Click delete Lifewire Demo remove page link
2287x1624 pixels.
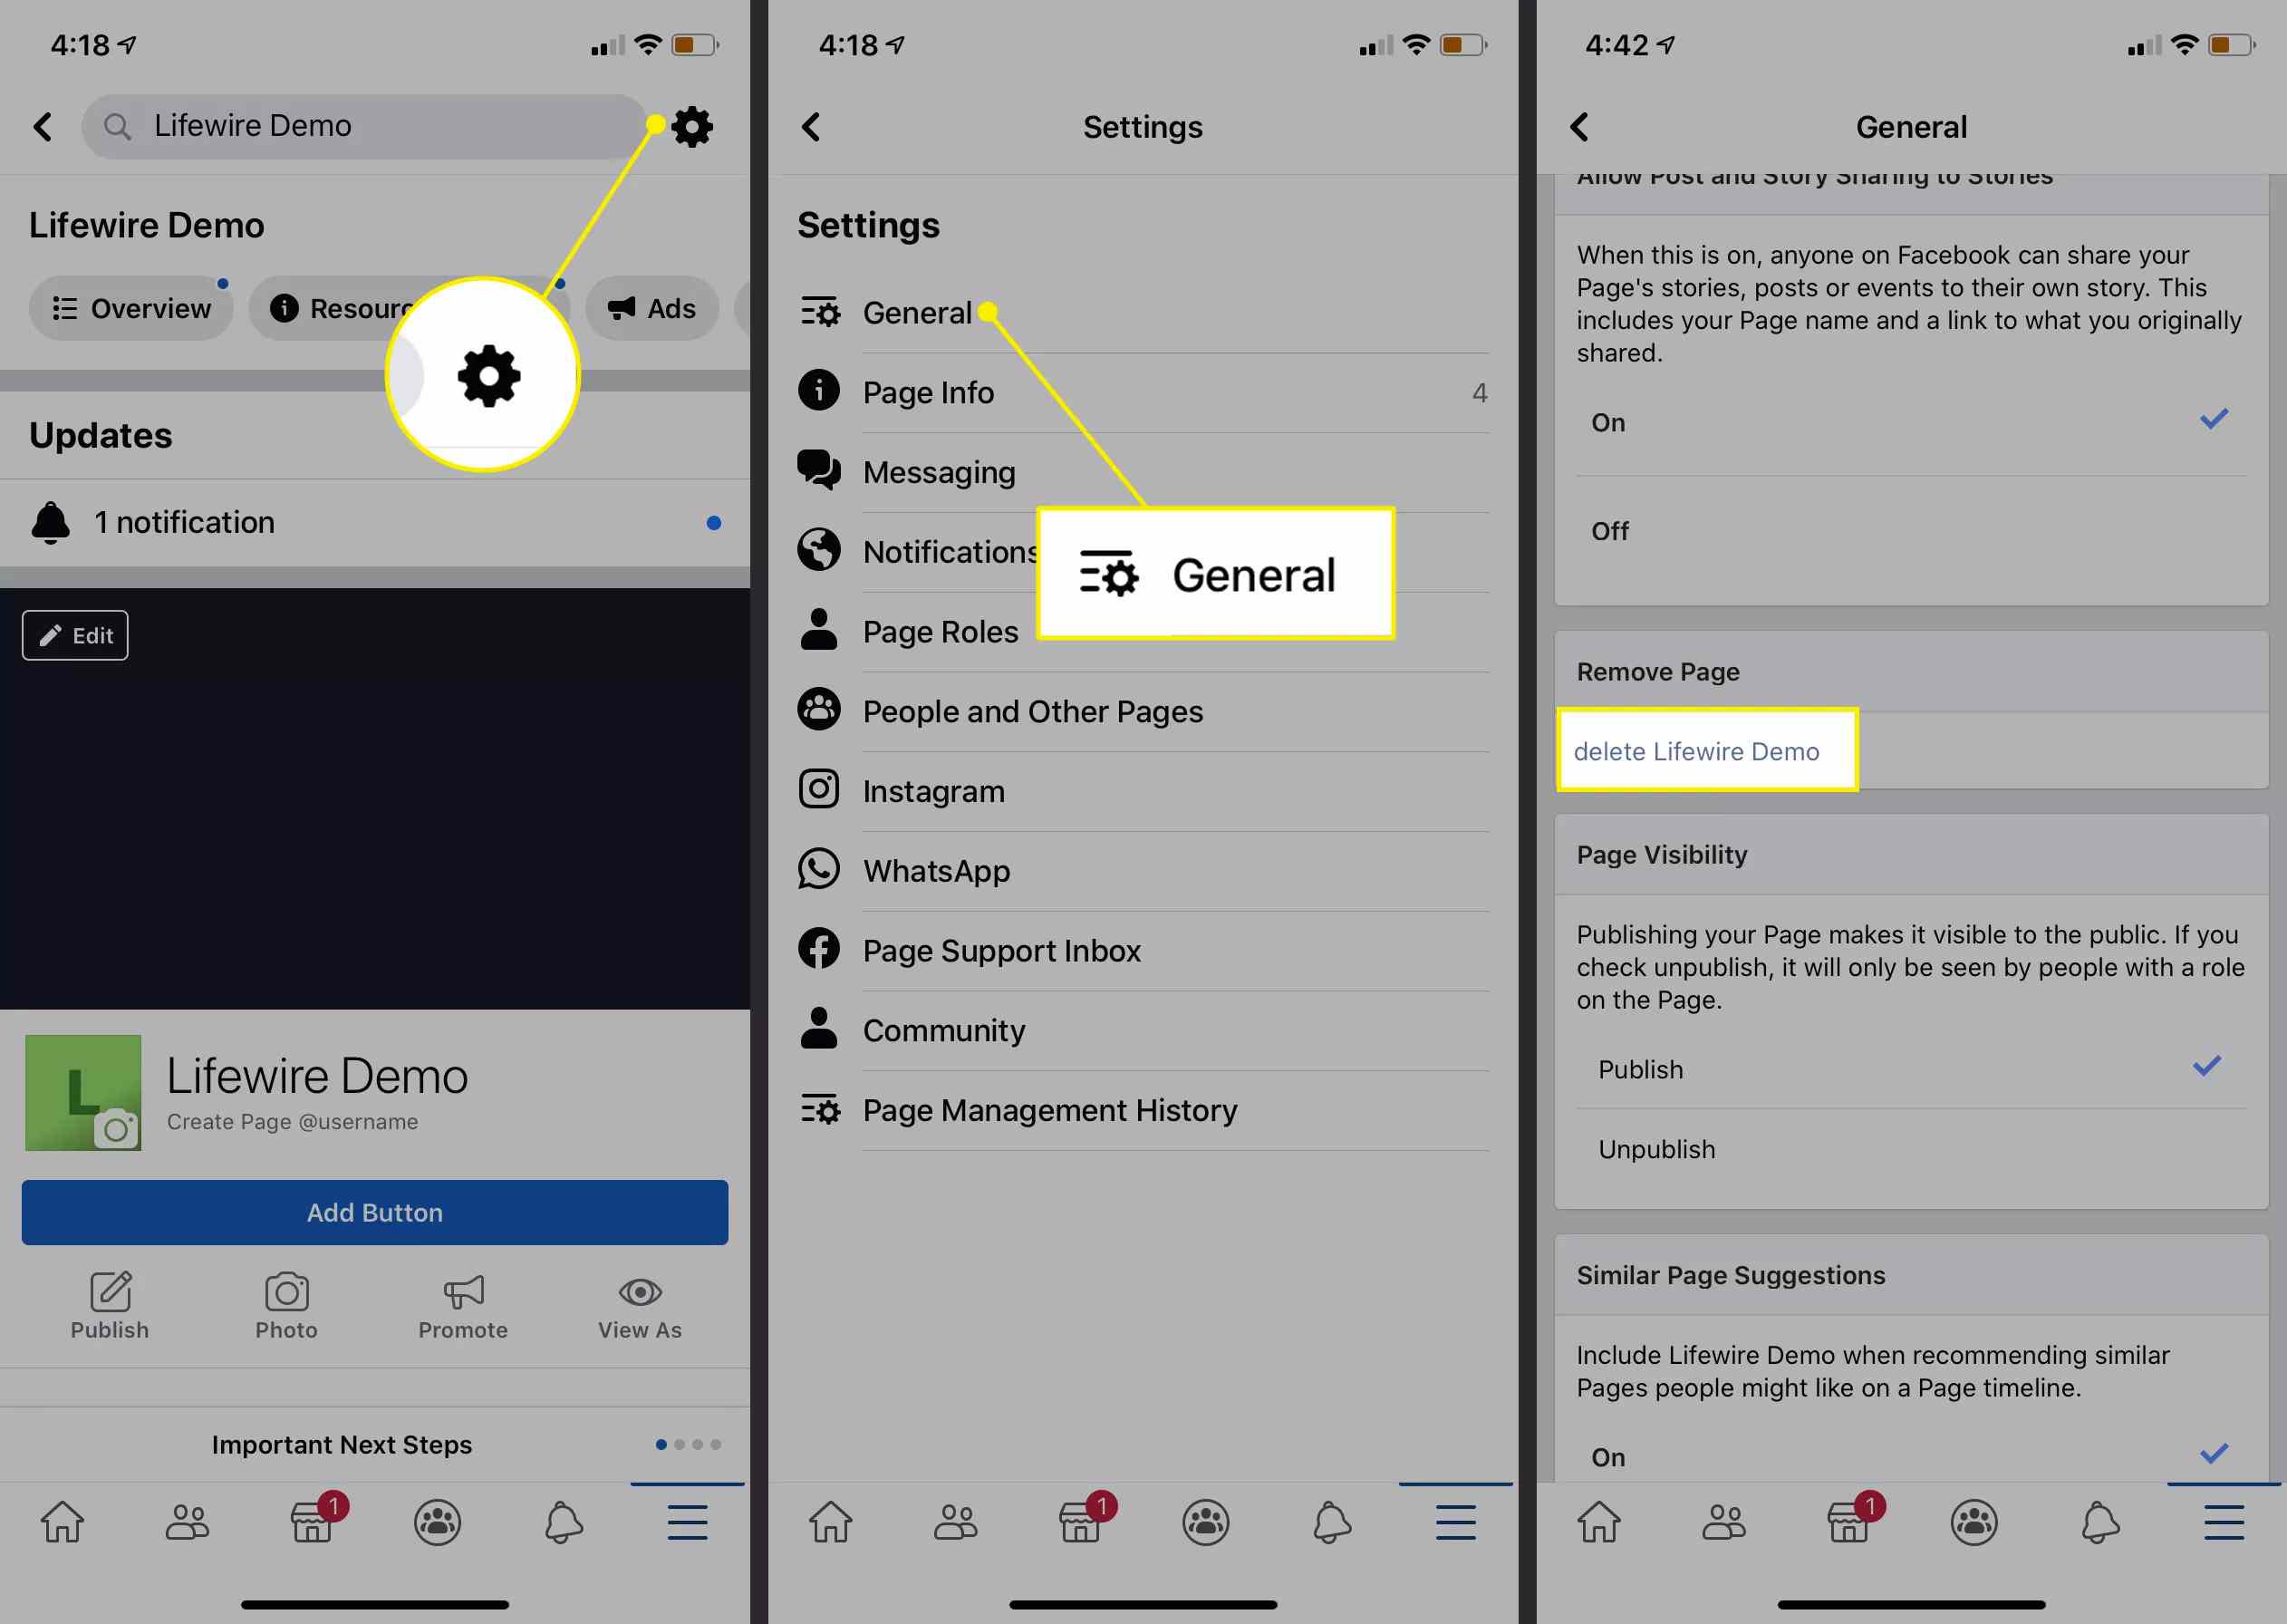(1697, 750)
